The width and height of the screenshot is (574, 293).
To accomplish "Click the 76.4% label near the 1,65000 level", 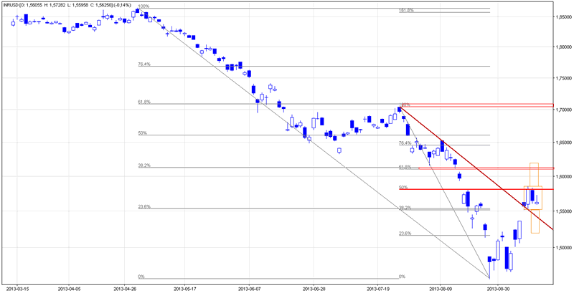I will [x=405, y=143].
